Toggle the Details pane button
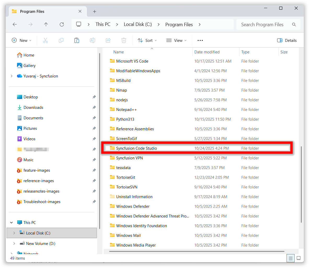Viewport: 309px width, 268px height. (287, 40)
